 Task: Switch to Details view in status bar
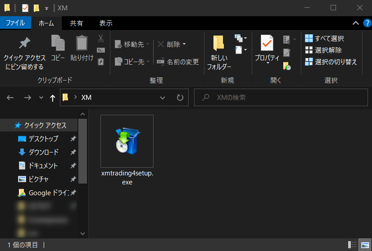click(x=352, y=245)
